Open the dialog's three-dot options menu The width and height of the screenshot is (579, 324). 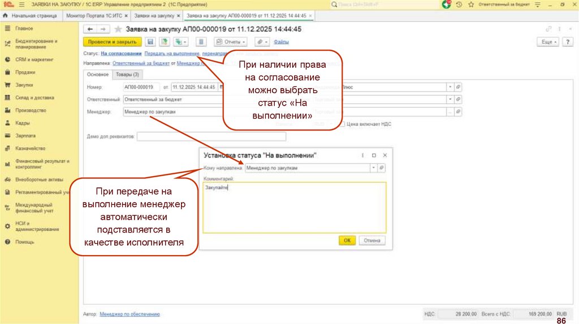tap(362, 156)
